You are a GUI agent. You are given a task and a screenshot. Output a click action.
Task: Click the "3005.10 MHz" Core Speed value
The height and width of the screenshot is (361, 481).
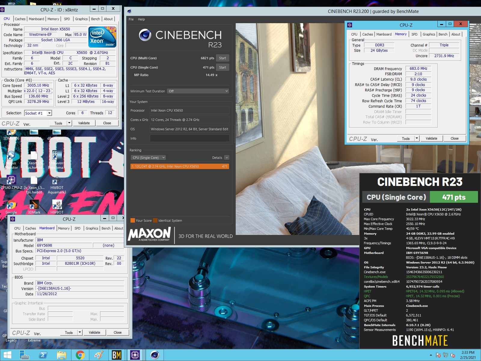tap(38, 85)
